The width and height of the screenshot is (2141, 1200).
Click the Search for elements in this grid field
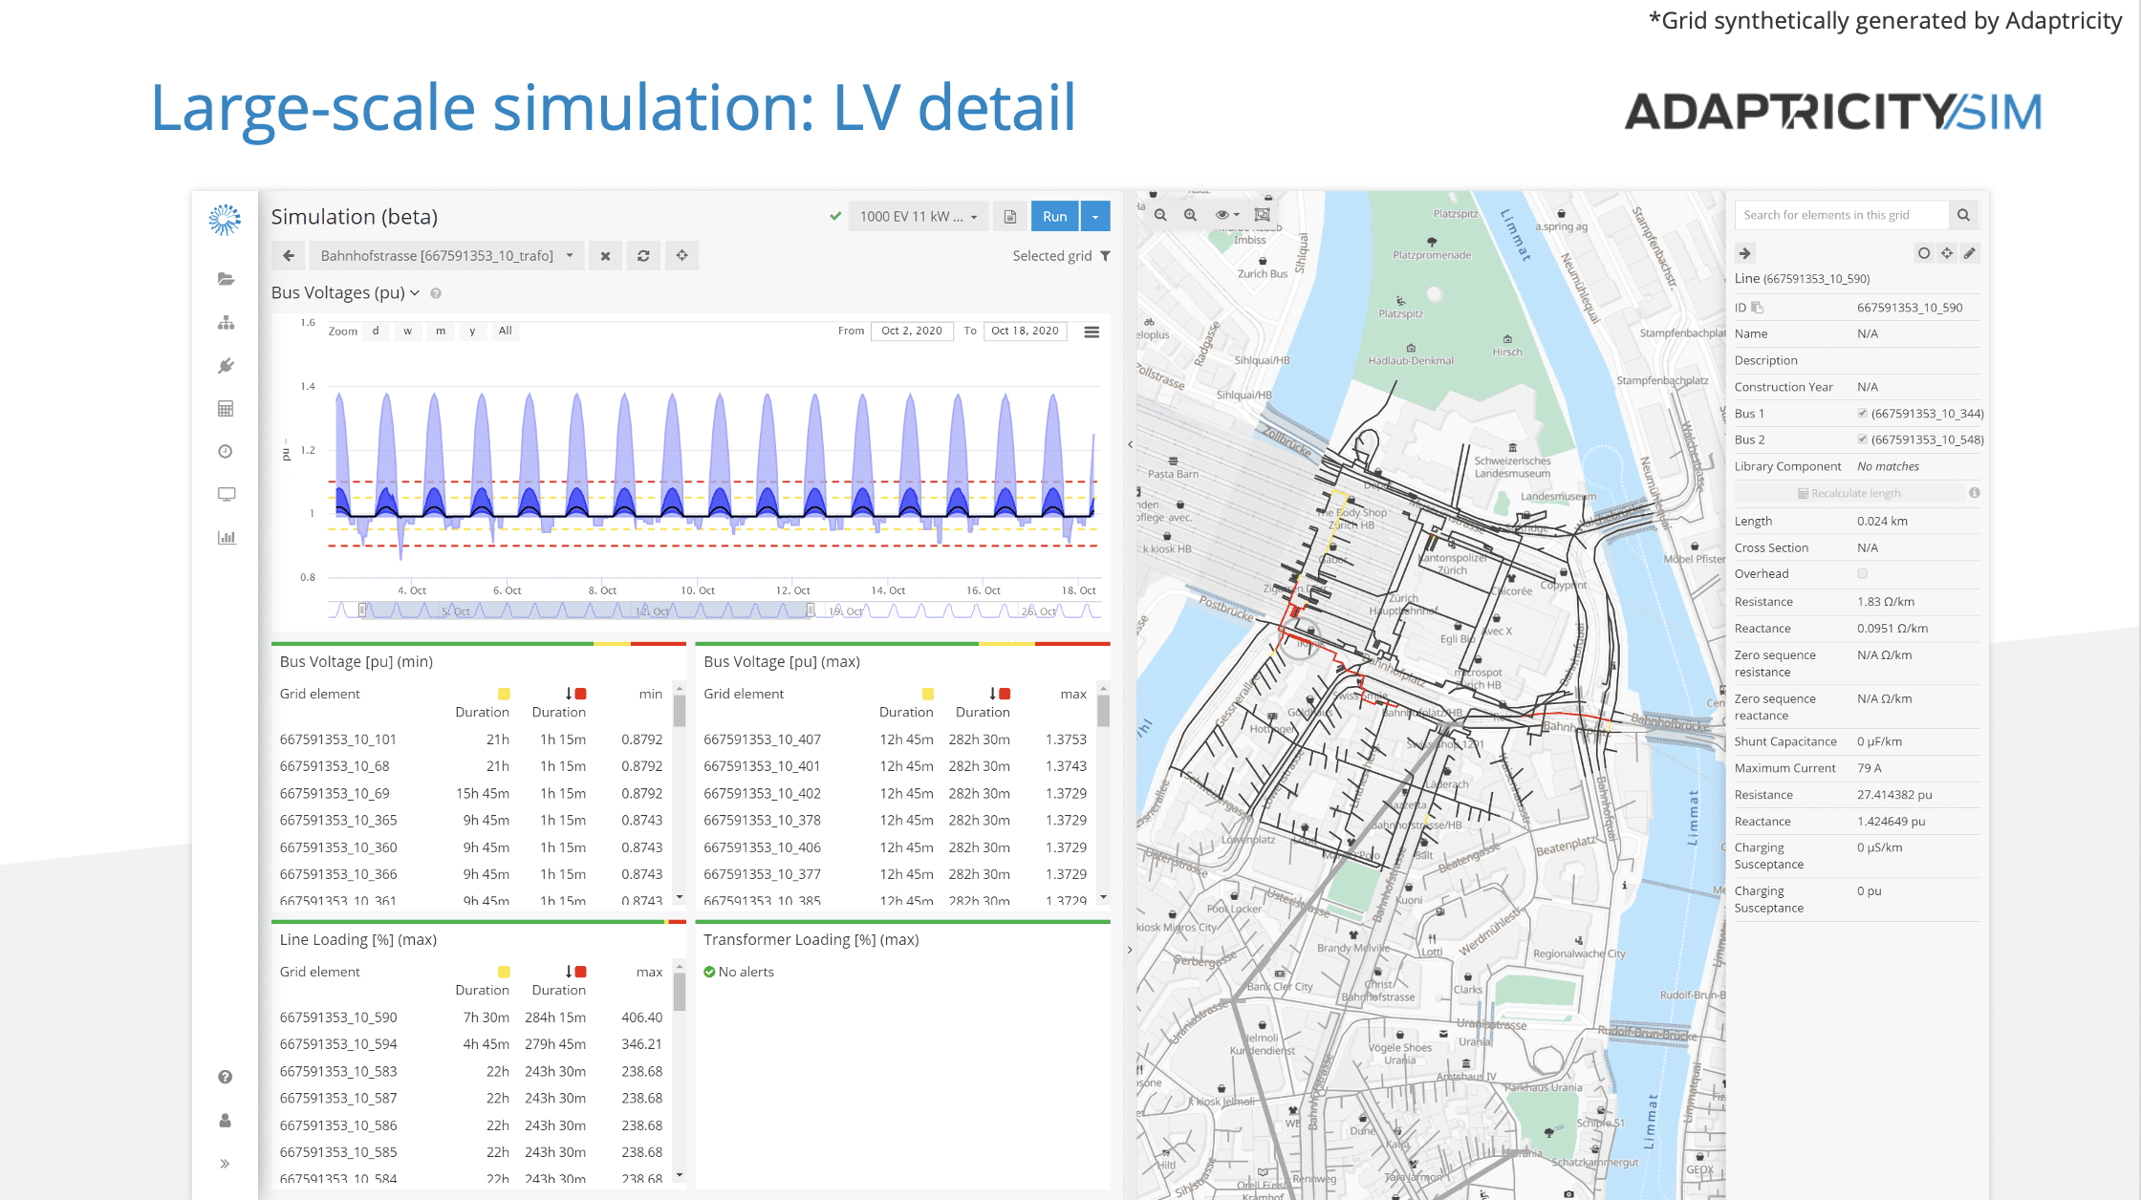coord(1841,215)
